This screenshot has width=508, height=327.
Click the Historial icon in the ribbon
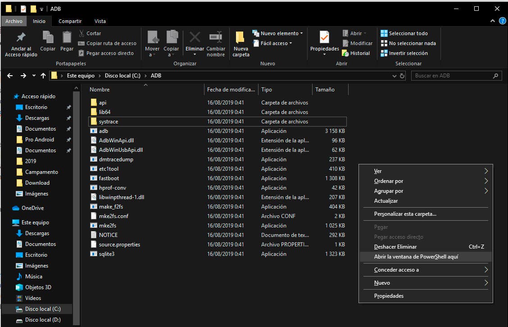pos(345,53)
